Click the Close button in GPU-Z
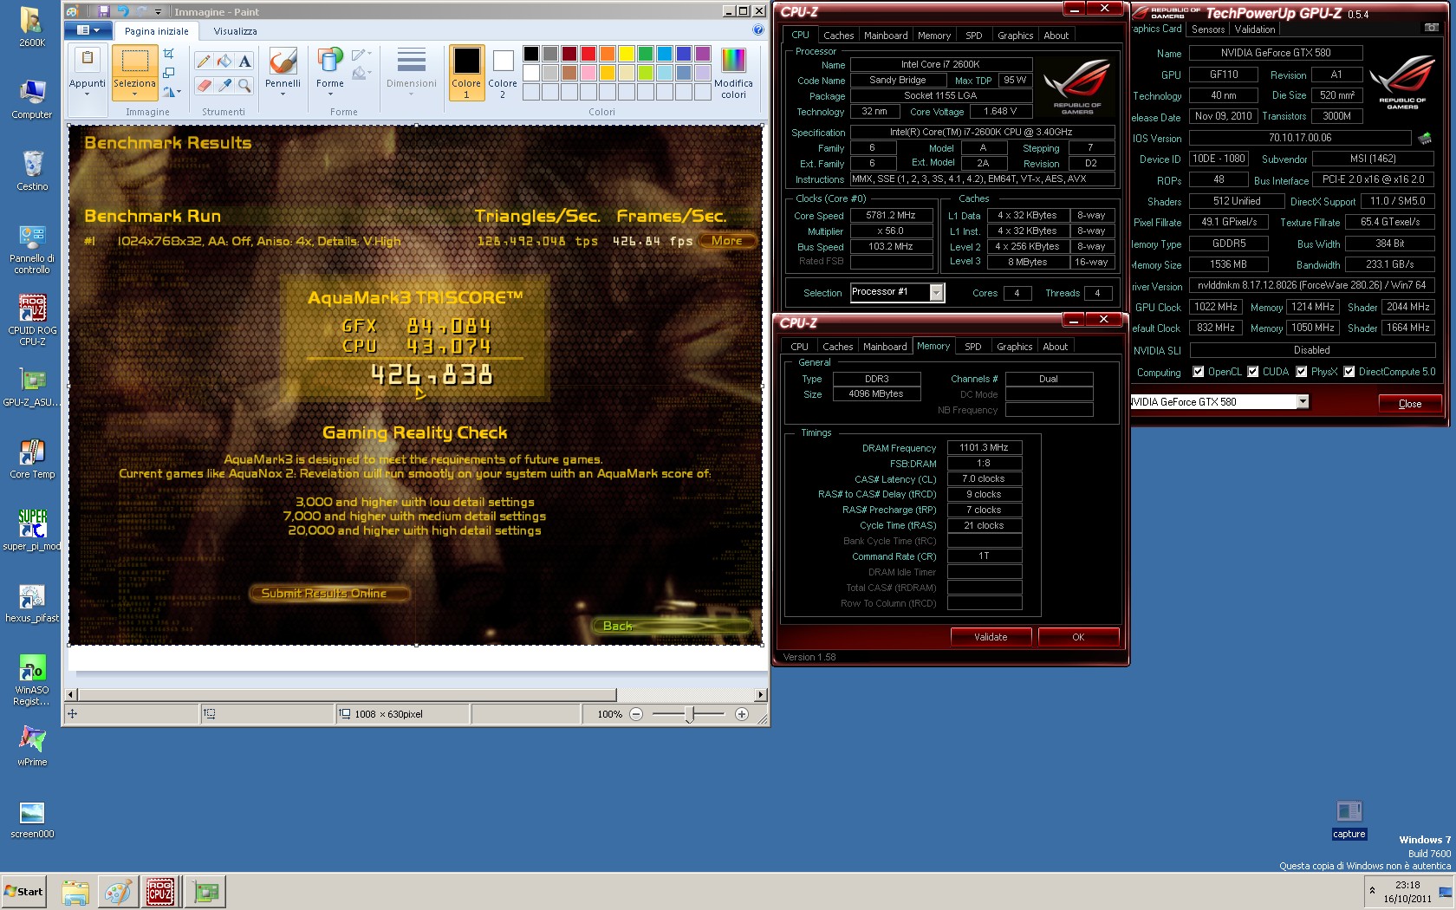Screen dimensions: 1456x910 pos(1409,404)
